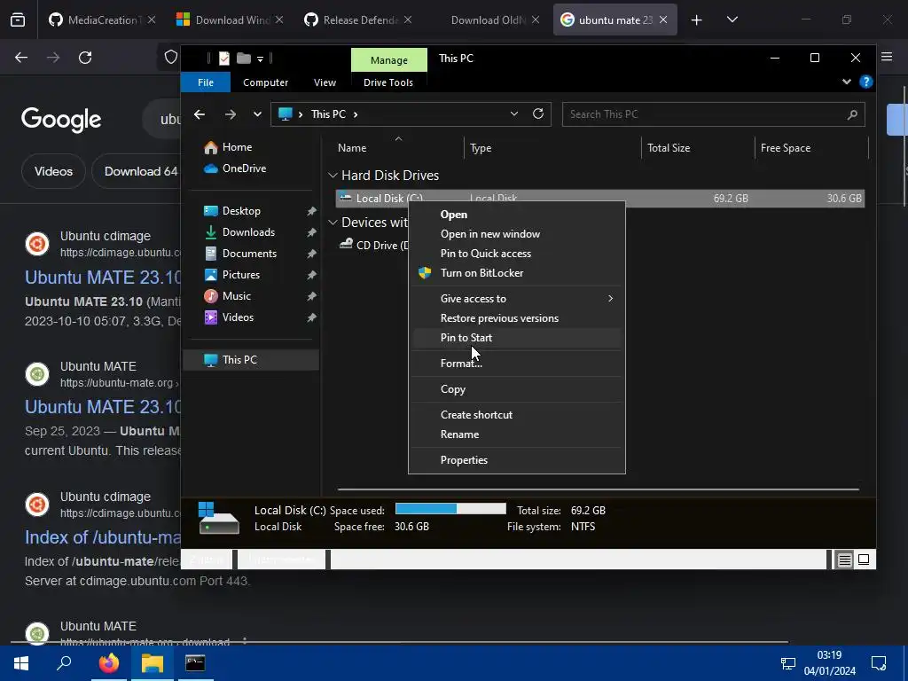Viewport: 908px width, 681px height.
Task: Collapse the Devices with removable storage group
Action: pyautogui.click(x=333, y=223)
